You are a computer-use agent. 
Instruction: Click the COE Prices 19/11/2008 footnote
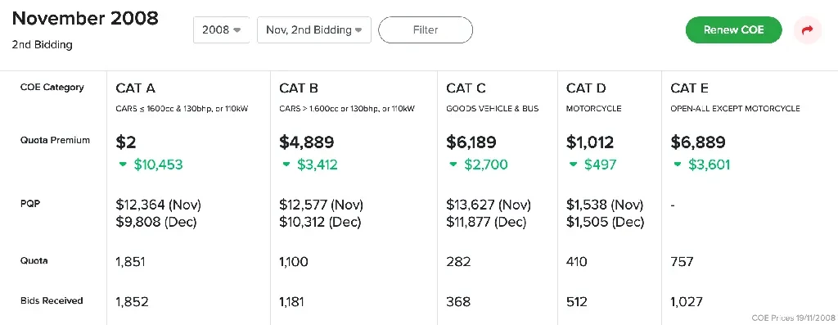(793, 318)
